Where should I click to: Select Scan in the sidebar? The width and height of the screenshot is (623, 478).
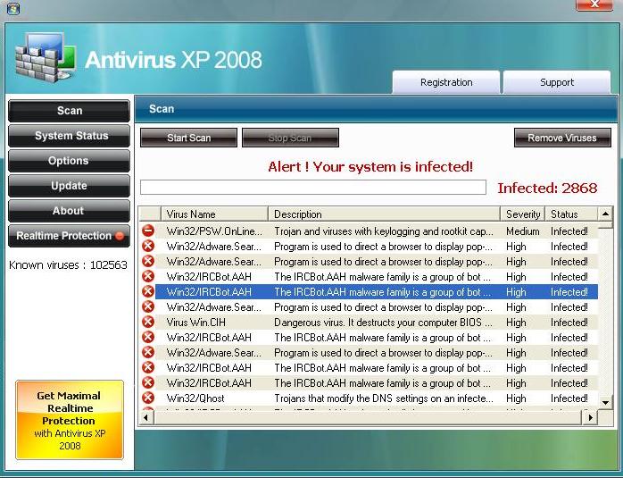[x=69, y=111]
